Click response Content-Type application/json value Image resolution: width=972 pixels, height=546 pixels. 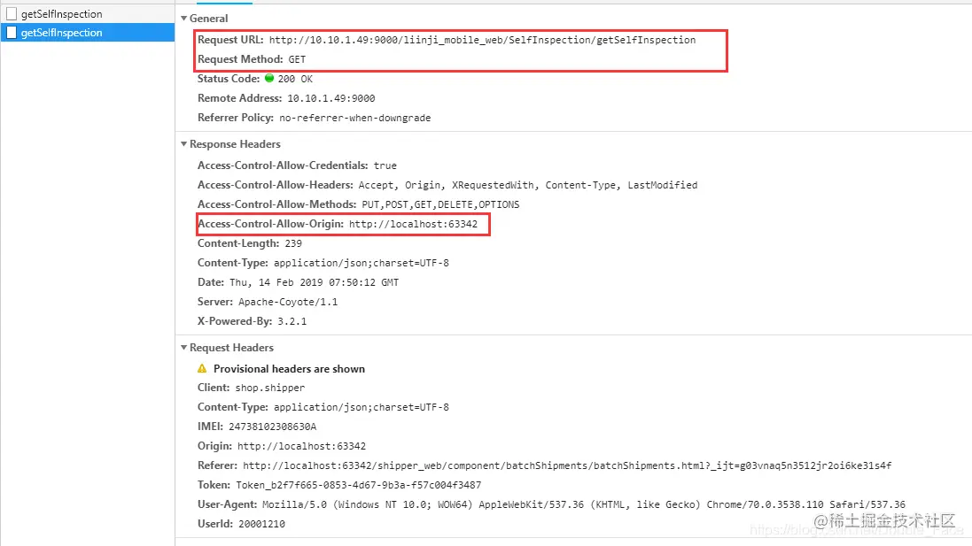362,263
